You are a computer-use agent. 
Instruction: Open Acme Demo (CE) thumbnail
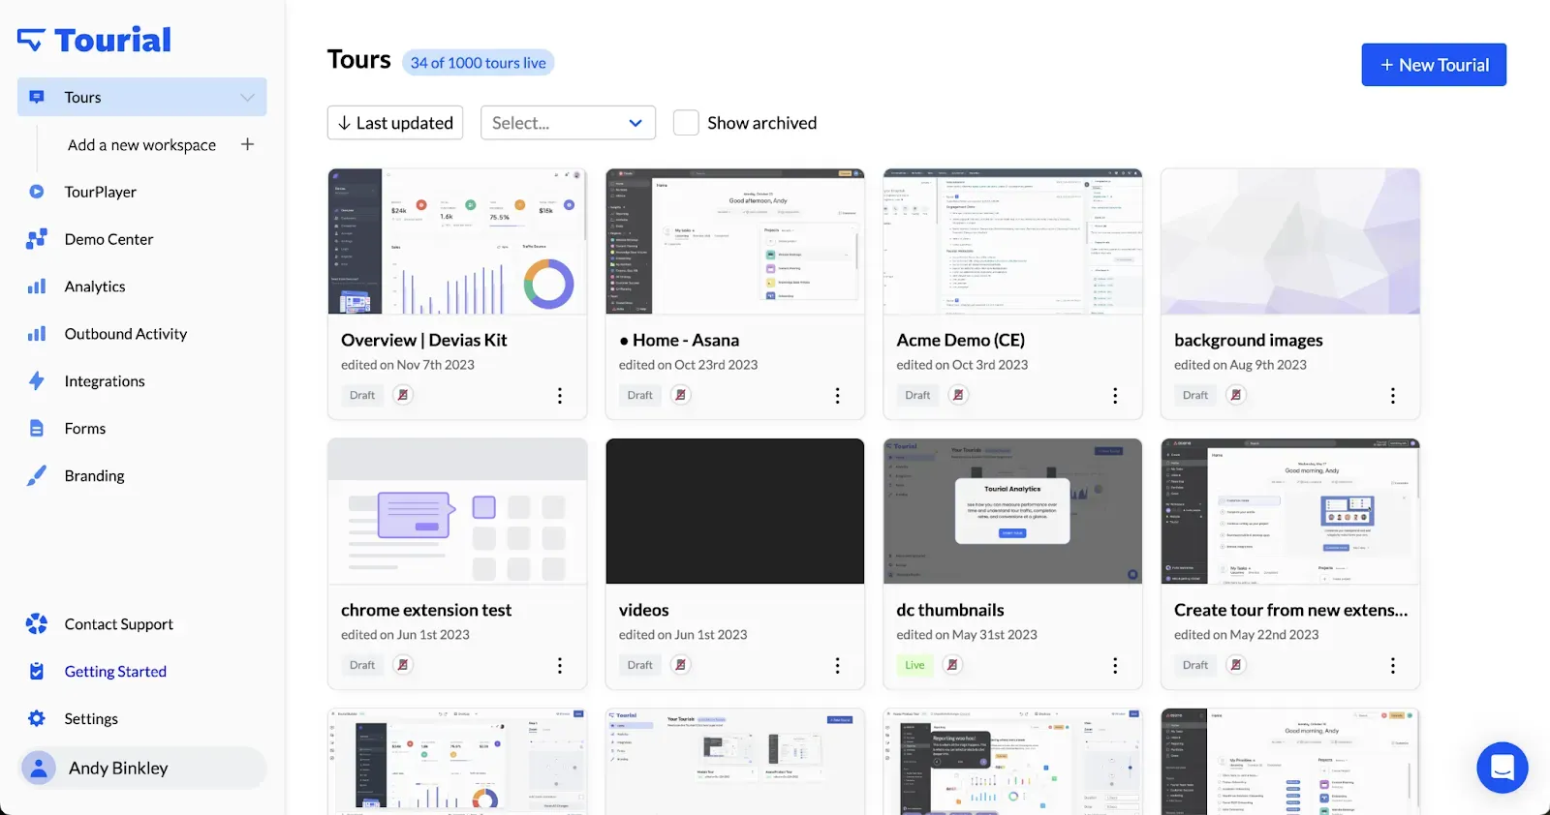pos(1012,241)
